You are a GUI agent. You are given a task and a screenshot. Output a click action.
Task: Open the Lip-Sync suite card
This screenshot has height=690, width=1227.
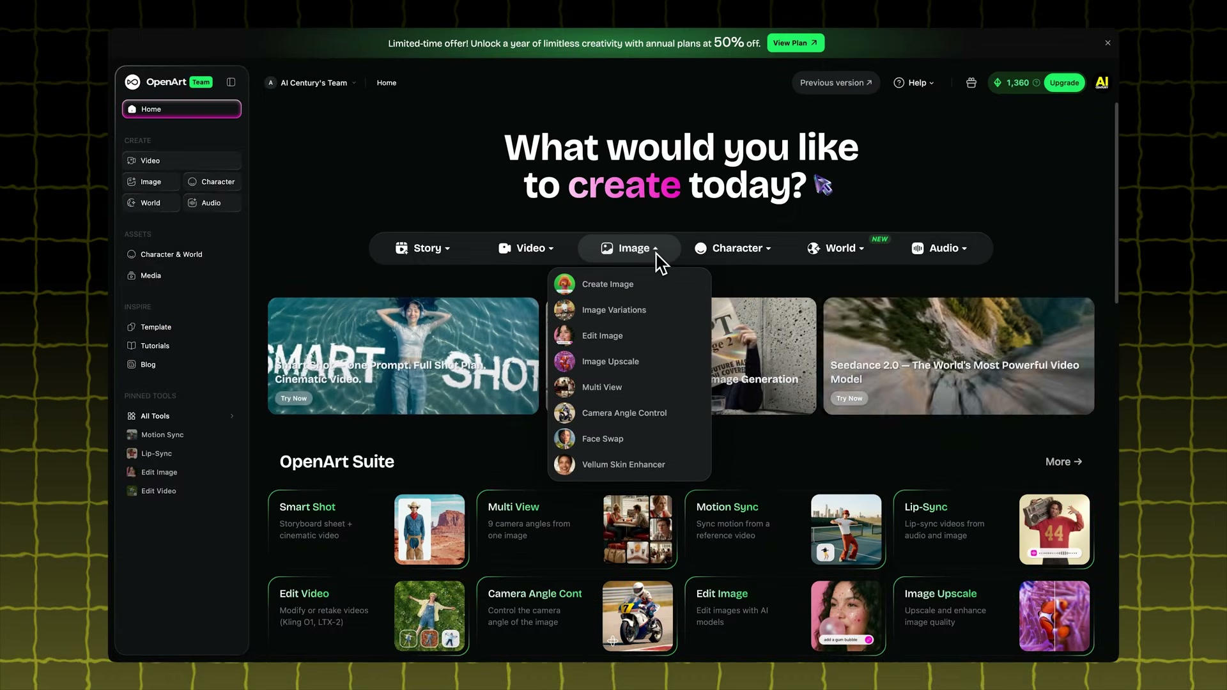tap(994, 529)
